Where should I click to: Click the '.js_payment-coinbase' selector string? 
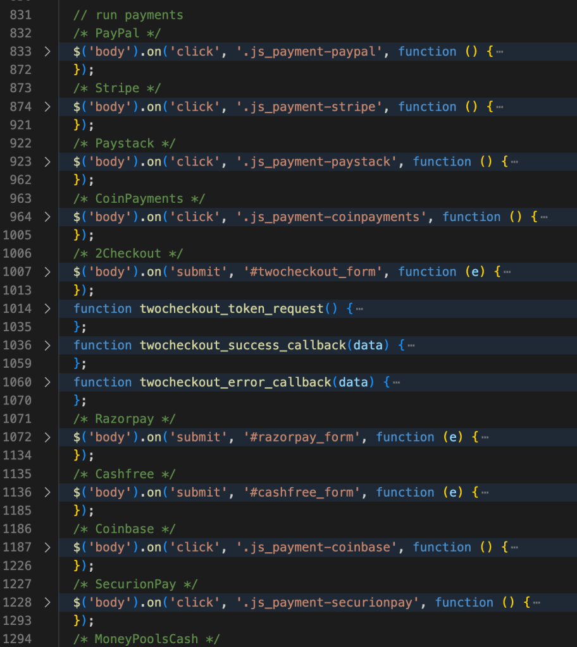(x=316, y=548)
